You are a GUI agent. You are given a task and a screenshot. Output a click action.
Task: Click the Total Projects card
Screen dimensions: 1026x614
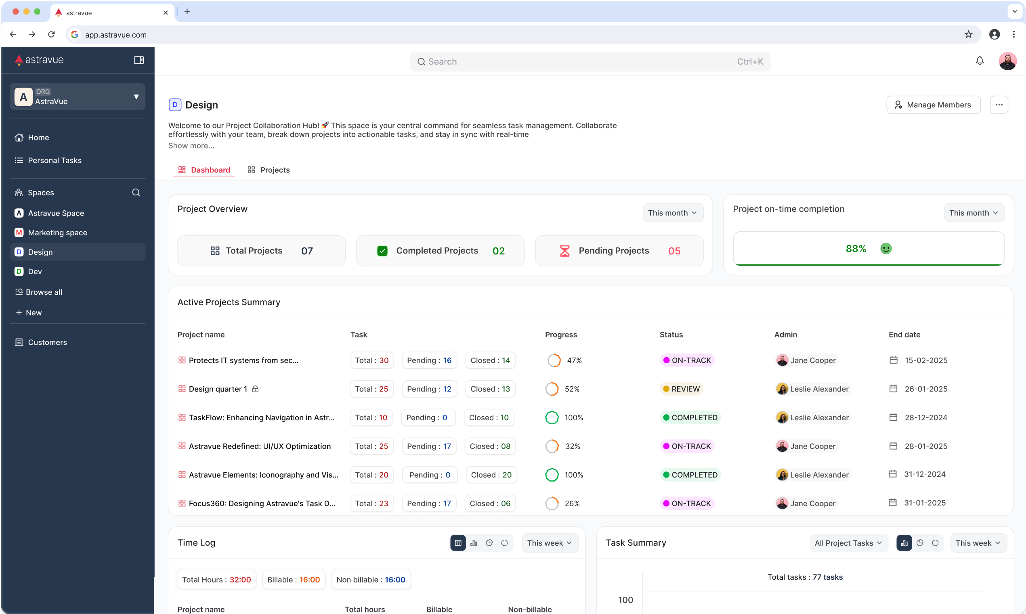pos(261,251)
